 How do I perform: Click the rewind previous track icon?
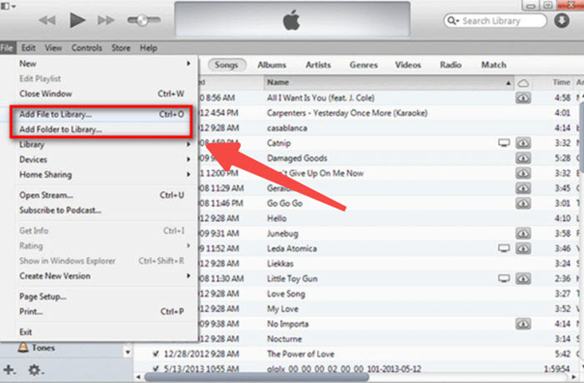pyautogui.click(x=48, y=19)
